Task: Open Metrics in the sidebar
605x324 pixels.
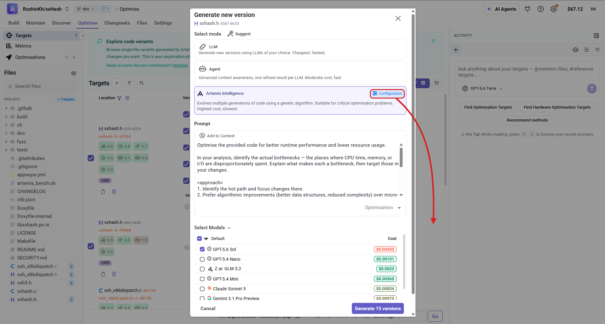Action: tap(23, 46)
